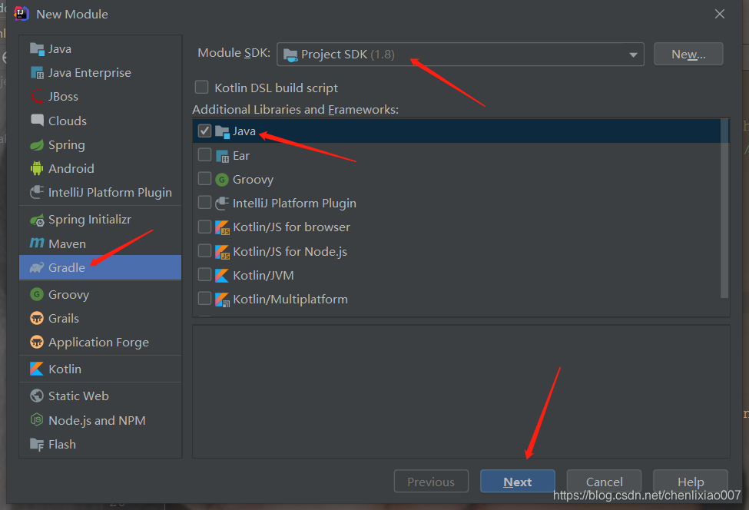Select the Maven m icon

click(37, 243)
